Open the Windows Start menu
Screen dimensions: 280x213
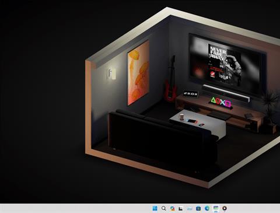pyautogui.click(x=155, y=208)
